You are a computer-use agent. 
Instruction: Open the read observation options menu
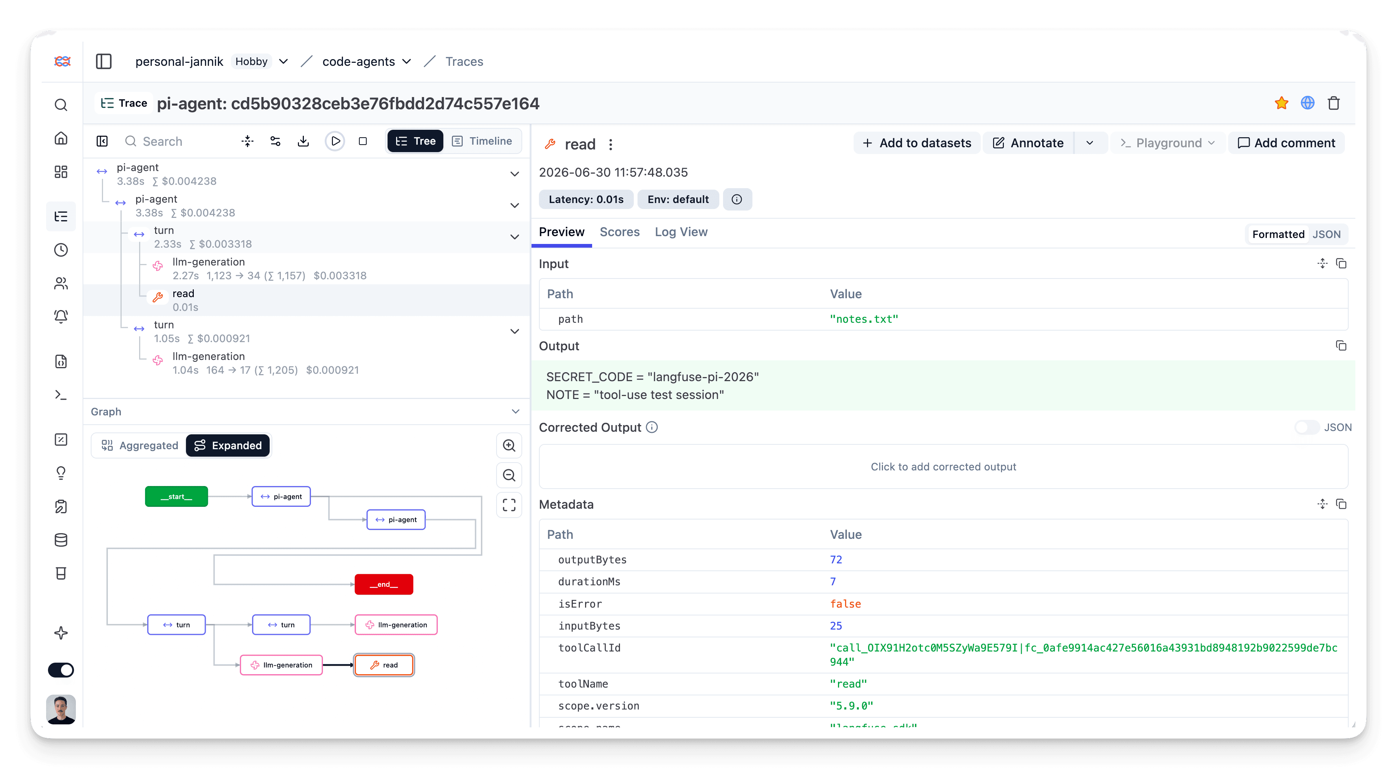tap(611, 144)
